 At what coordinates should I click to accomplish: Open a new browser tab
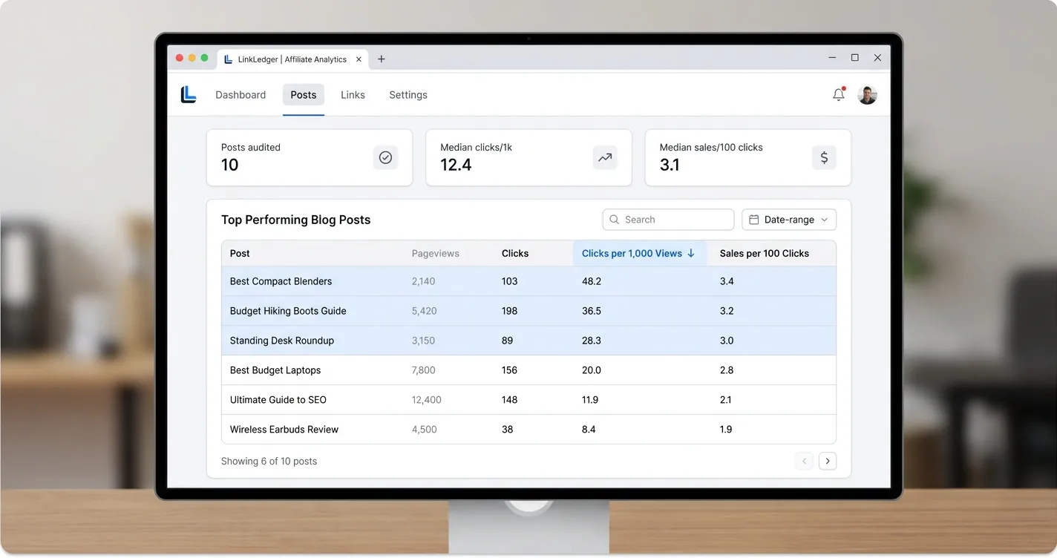[x=382, y=59]
